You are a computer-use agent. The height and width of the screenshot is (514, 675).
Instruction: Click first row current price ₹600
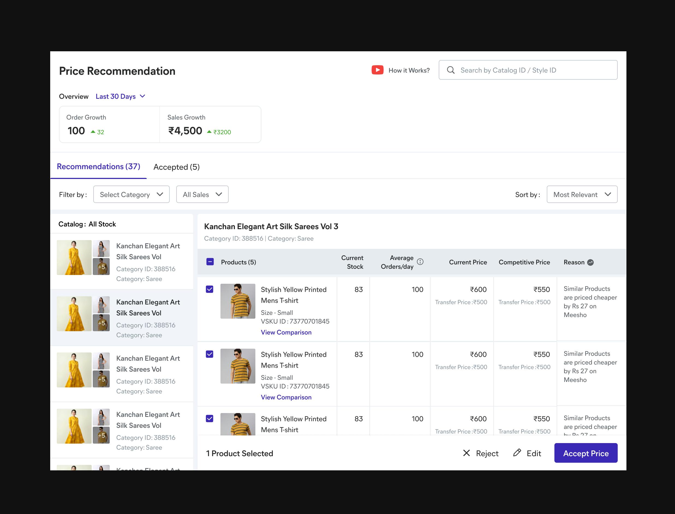coord(478,289)
